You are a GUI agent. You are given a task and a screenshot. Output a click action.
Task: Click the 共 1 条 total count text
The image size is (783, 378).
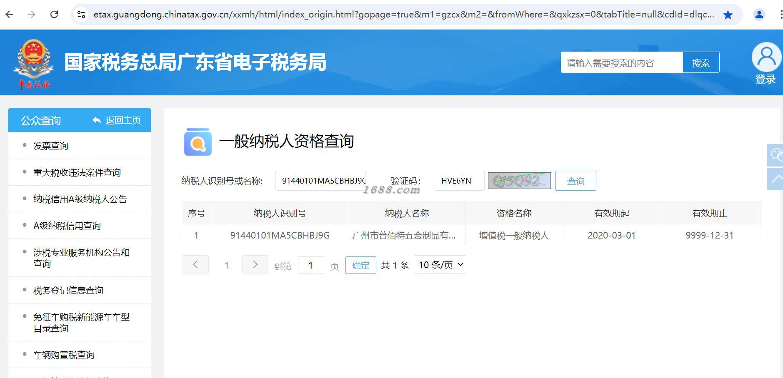395,265
